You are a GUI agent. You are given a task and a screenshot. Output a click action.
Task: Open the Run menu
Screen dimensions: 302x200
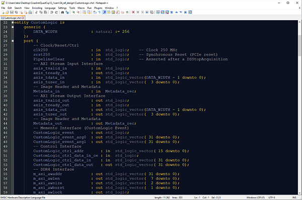tap(90, 8)
